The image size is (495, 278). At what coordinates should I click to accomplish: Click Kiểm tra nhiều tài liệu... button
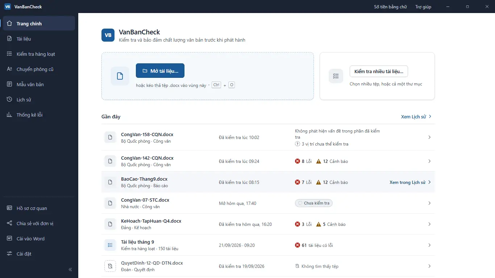tap(379, 71)
